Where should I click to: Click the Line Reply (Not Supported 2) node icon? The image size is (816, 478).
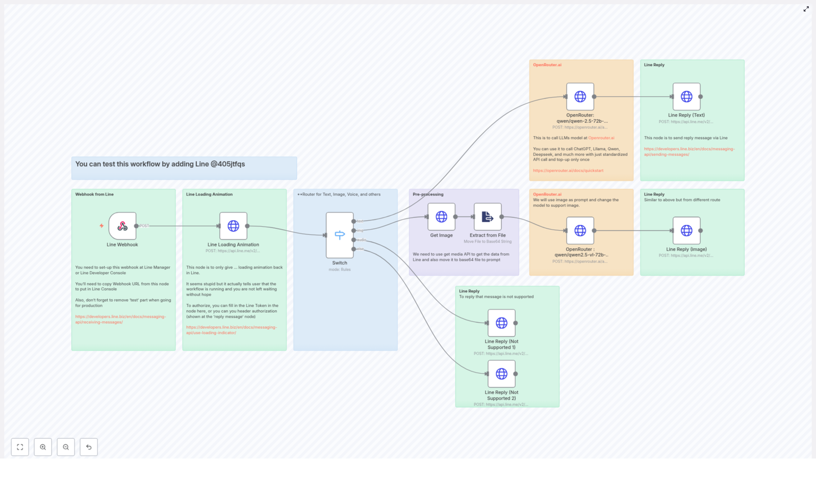pyautogui.click(x=501, y=374)
